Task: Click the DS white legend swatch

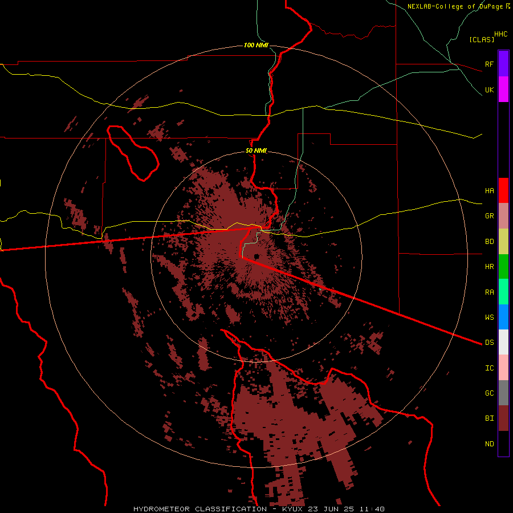Action: [503, 342]
